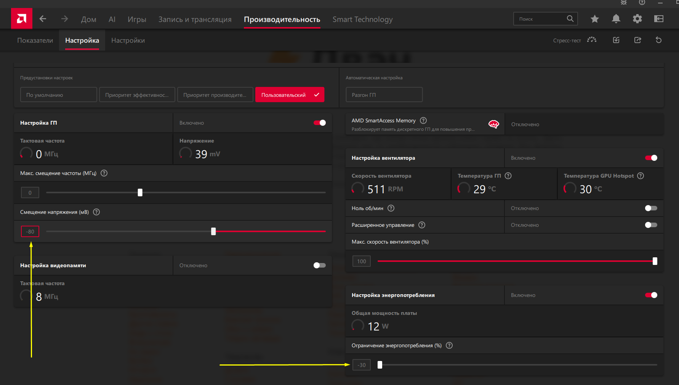Open settings with the gear icon
679x385 pixels.
point(637,19)
